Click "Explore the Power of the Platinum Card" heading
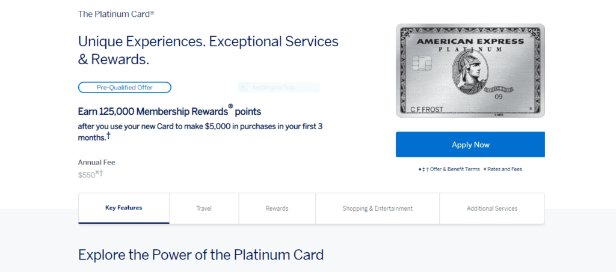This screenshot has height=272, width=616. (x=201, y=255)
